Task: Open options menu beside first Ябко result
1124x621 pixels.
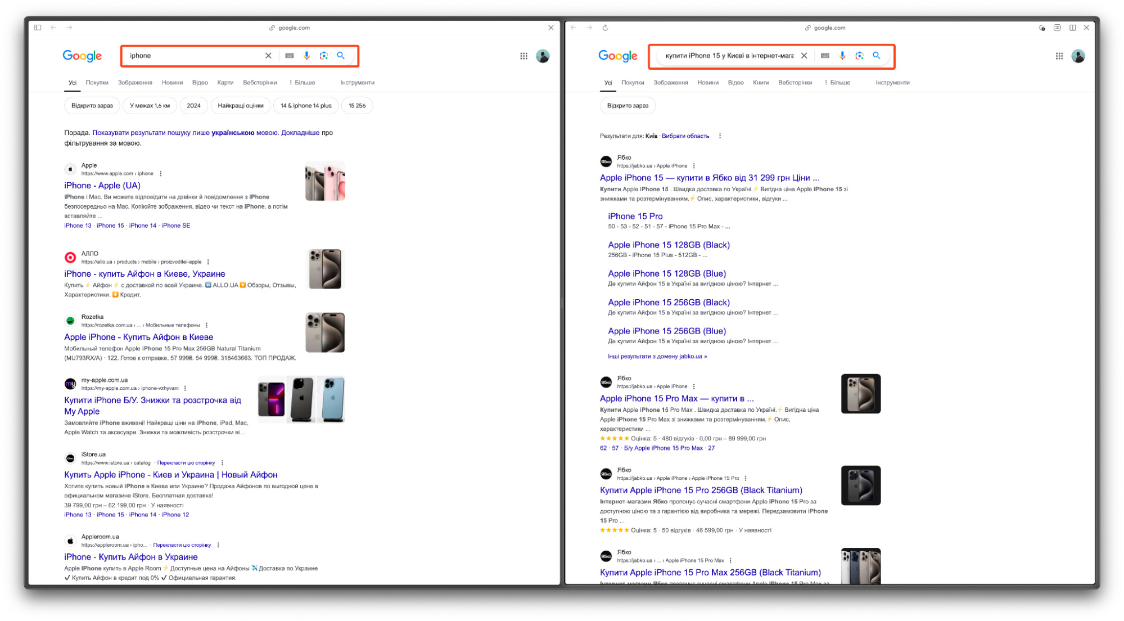Action: (x=694, y=166)
